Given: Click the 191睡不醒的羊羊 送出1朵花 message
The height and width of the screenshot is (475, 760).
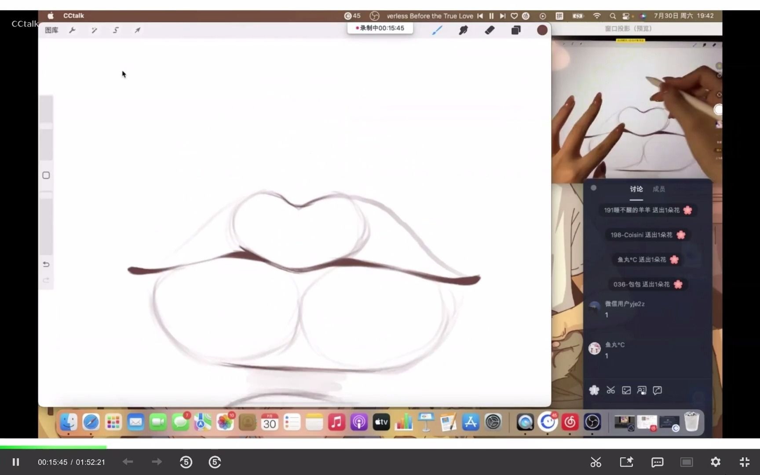Looking at the screenshot, I should (648, 210).
